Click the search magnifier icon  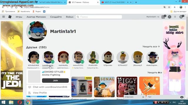(78, 17)
